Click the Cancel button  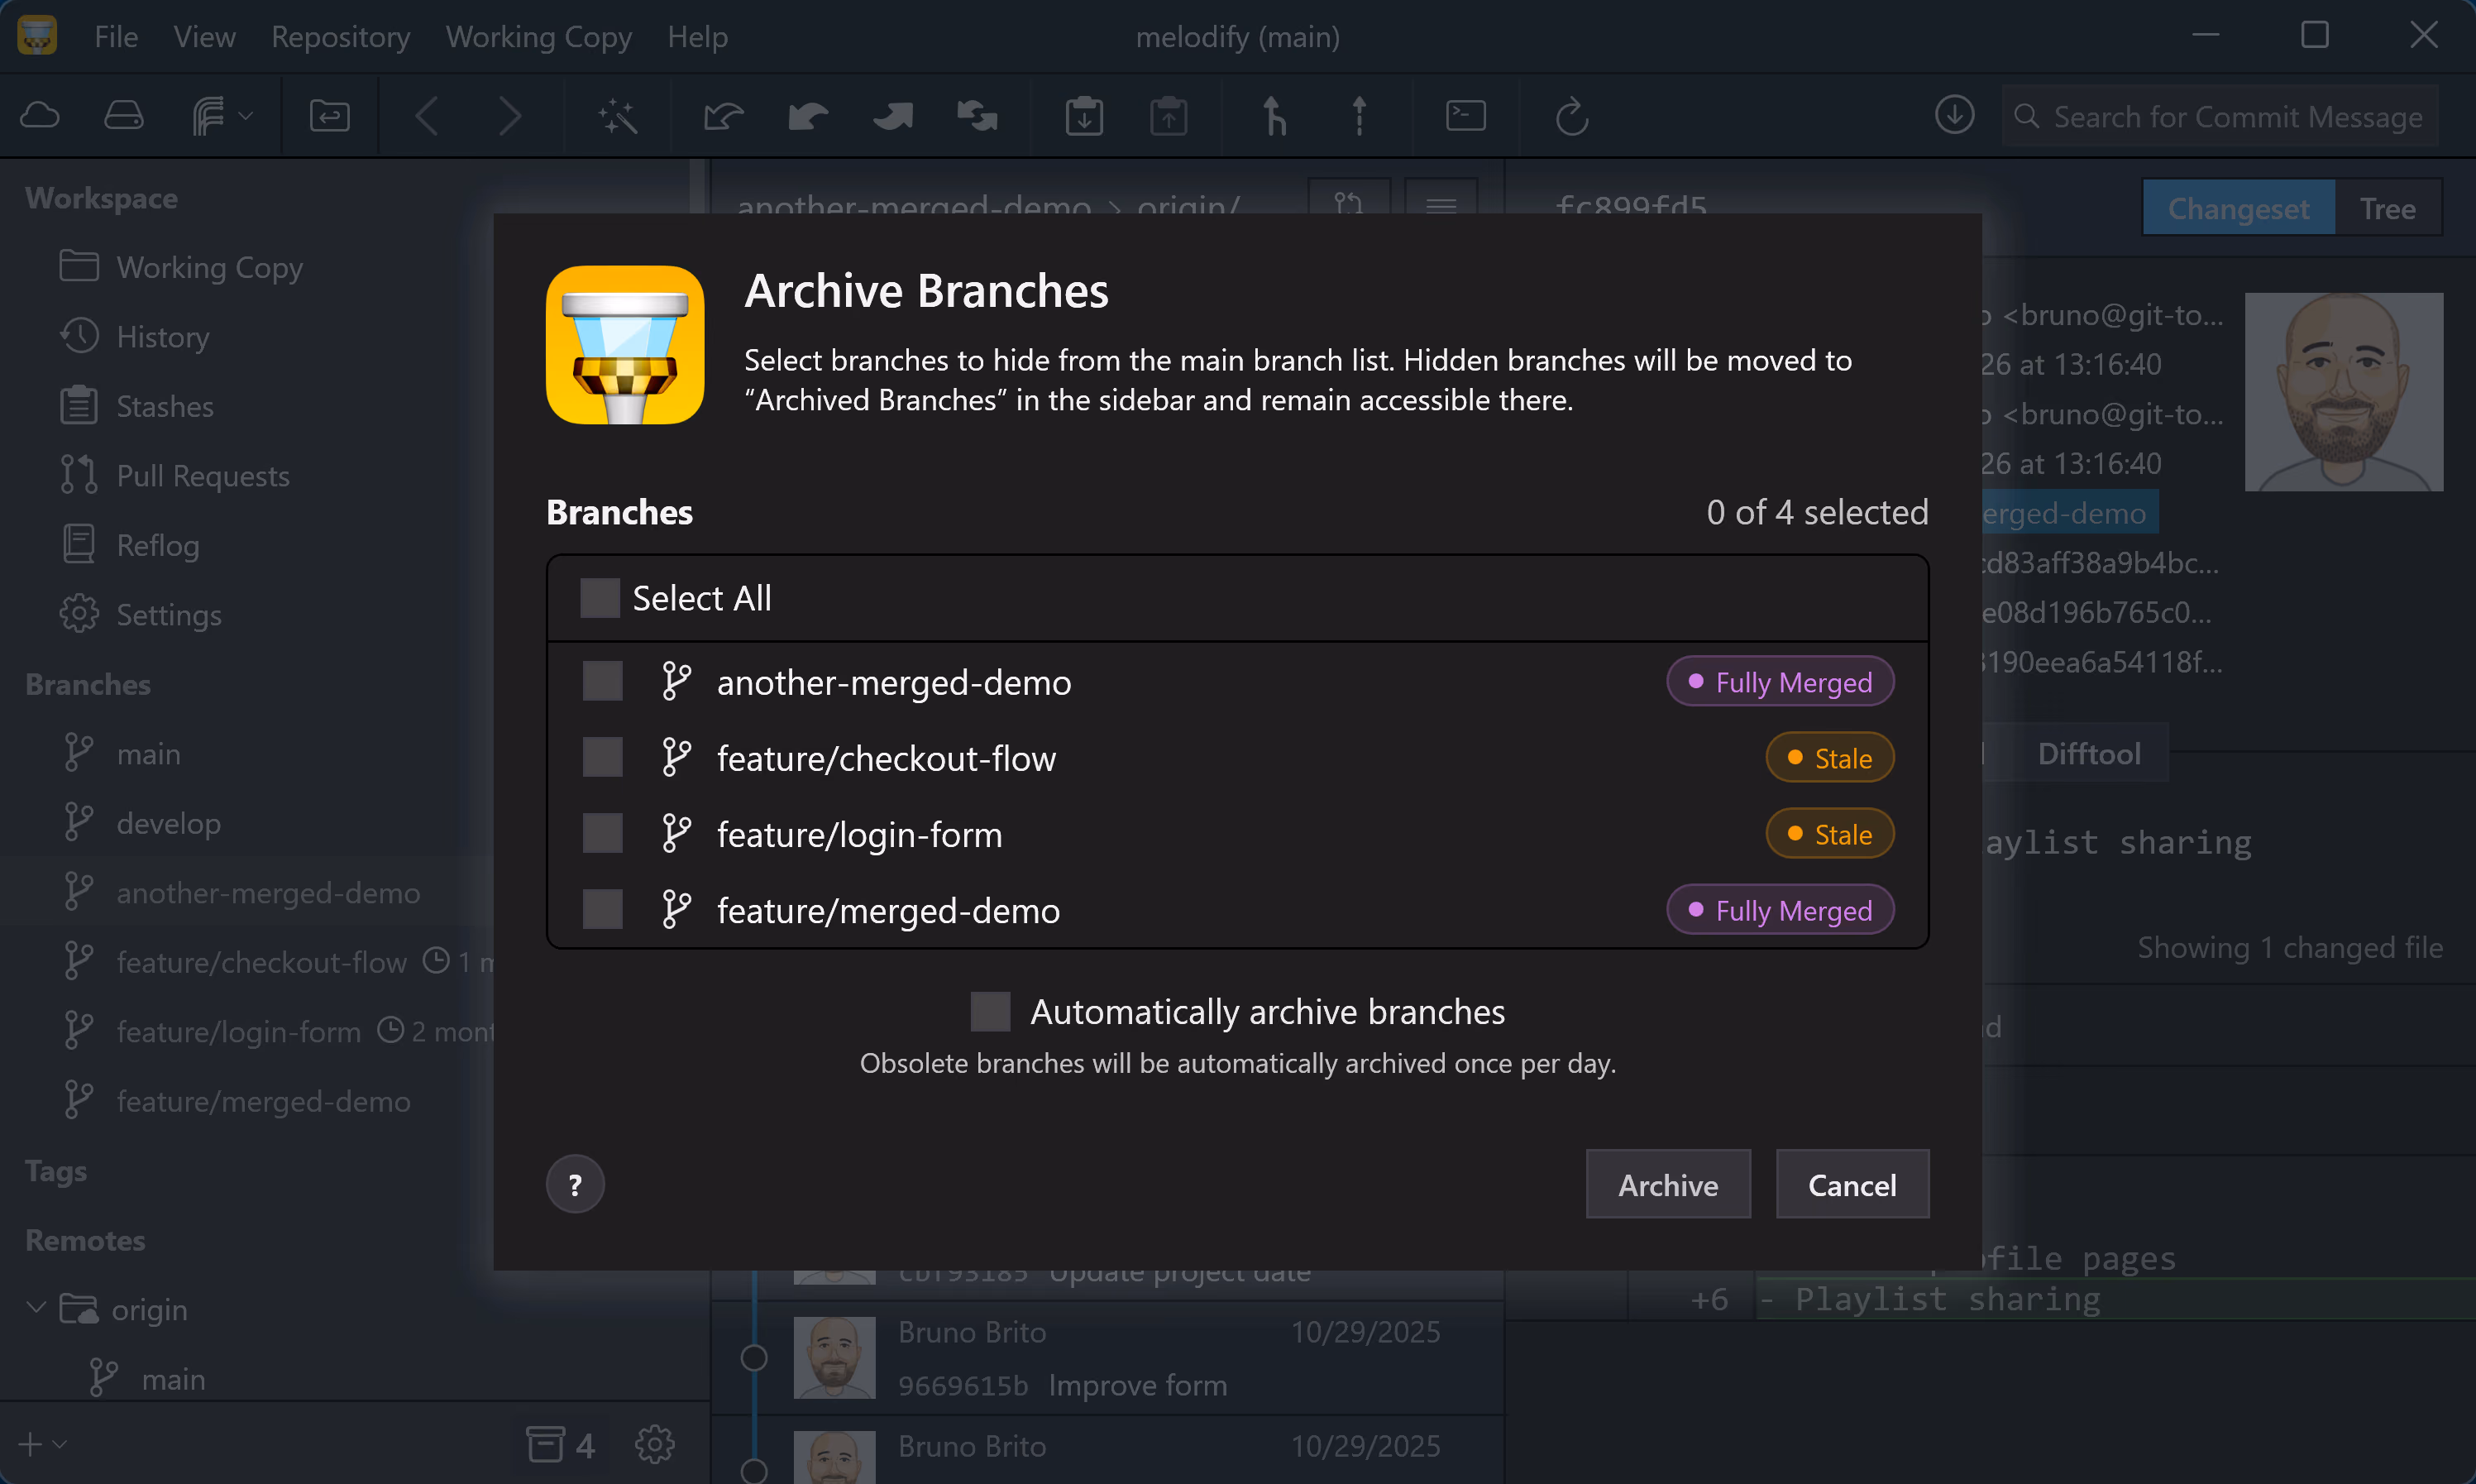1852,1184
